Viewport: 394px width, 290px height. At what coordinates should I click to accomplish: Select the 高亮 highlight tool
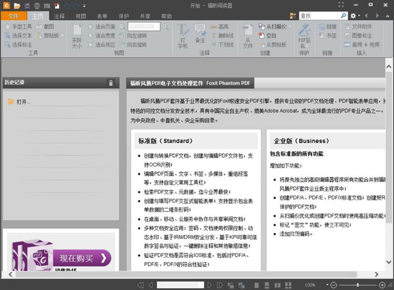(220, 27)
